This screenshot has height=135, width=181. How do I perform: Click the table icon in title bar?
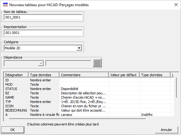coord(6,5)
